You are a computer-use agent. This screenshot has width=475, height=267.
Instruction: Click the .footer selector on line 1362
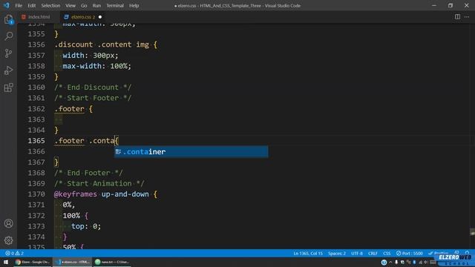(69, 109)
